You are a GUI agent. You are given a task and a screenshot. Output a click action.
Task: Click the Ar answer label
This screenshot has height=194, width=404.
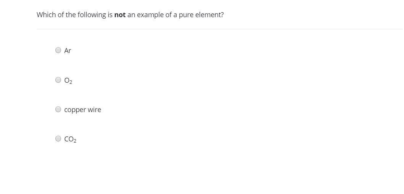point(68,50)
